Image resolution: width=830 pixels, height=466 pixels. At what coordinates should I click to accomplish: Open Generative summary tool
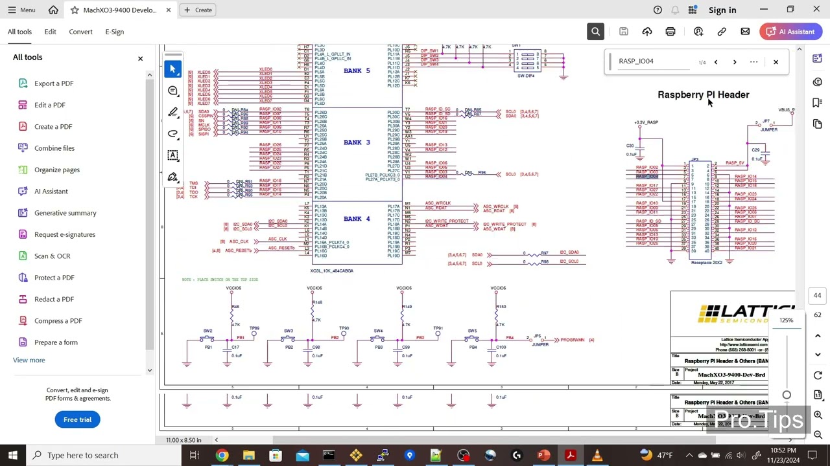pos(65,213)
